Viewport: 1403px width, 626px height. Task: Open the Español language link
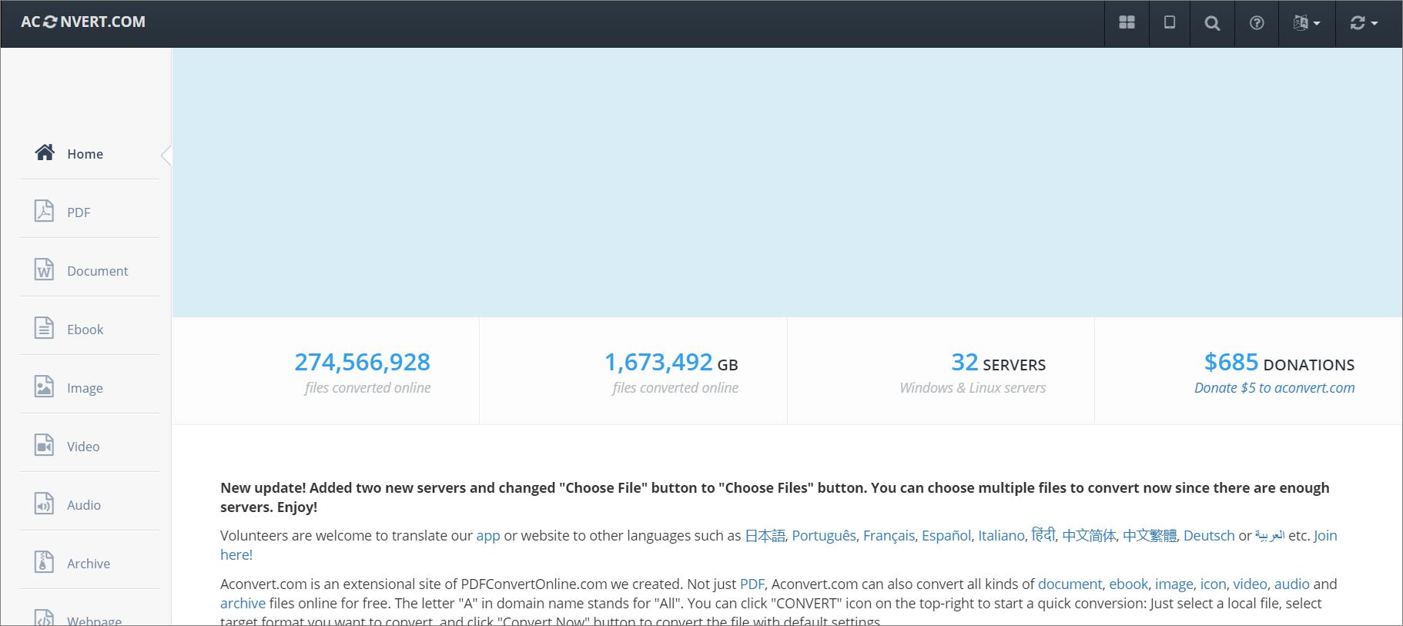click(x=946, y=536)
